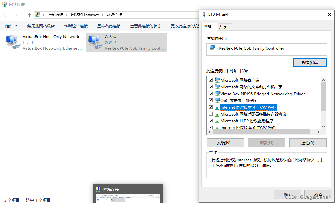The image size is (335, 203).
Task: Click the 网络连接 taskbar preview thumbnail
Action: click(x=128, y=198)
